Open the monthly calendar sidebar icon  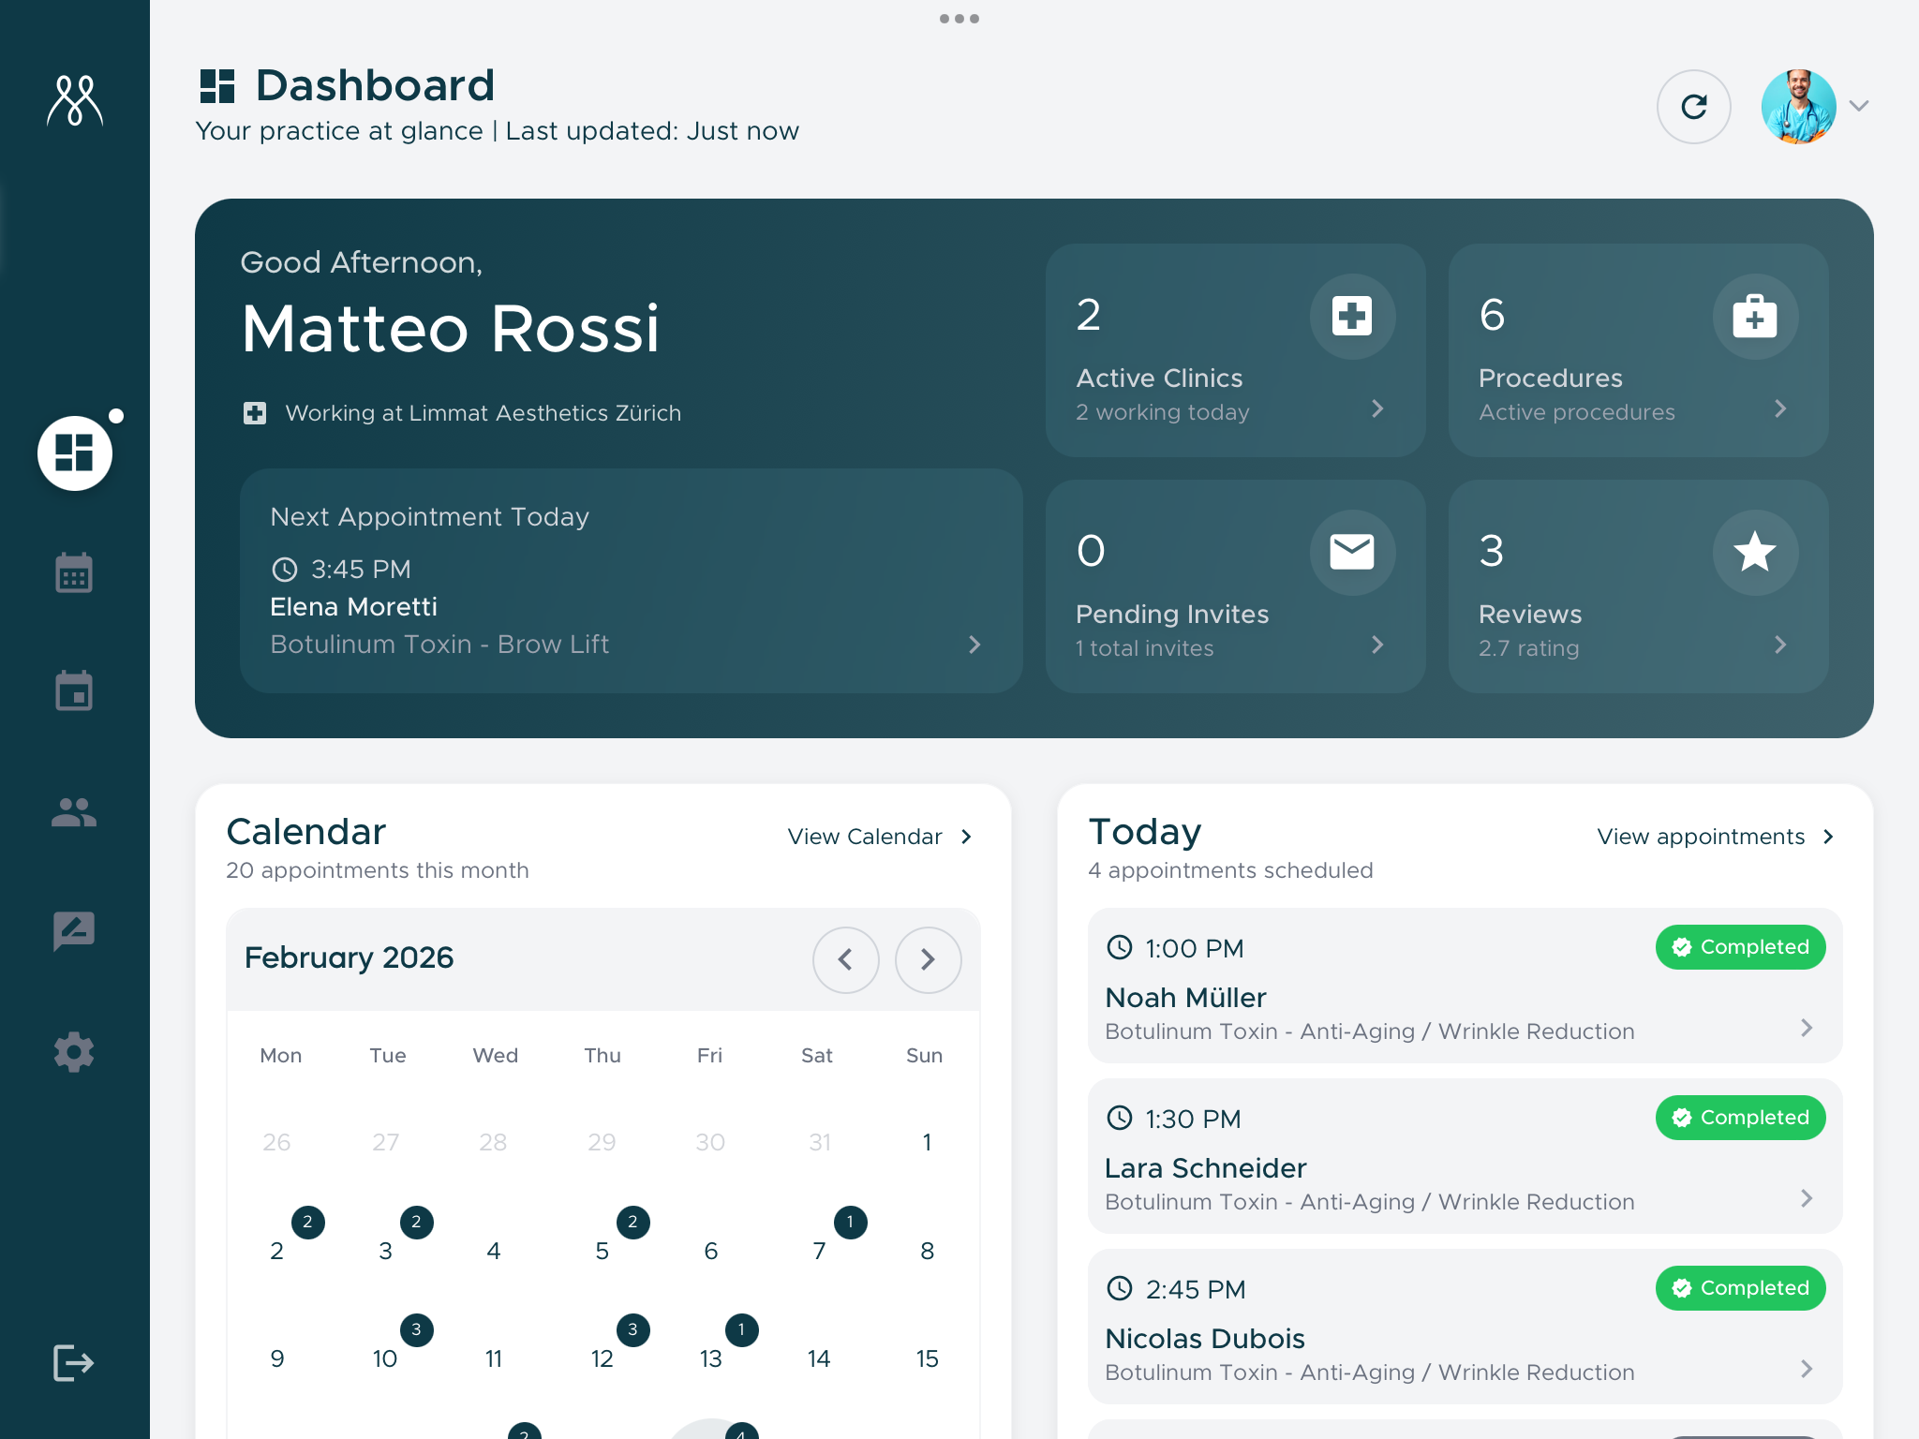[x=74, y=572]
